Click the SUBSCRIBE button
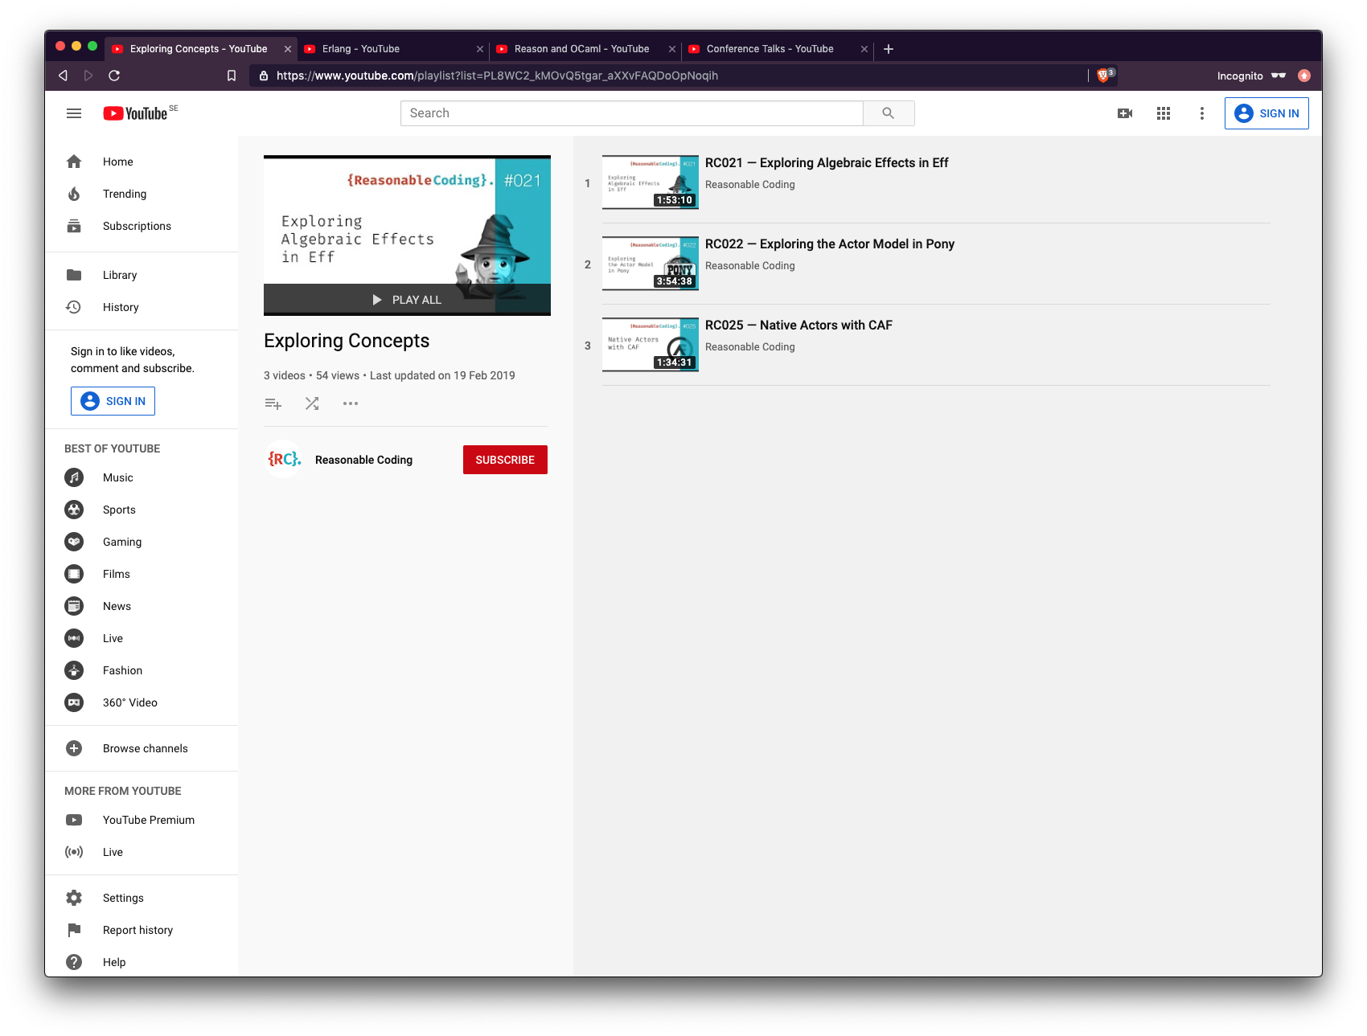This screenshot has height=1036, width=1367. click(504, 459)
